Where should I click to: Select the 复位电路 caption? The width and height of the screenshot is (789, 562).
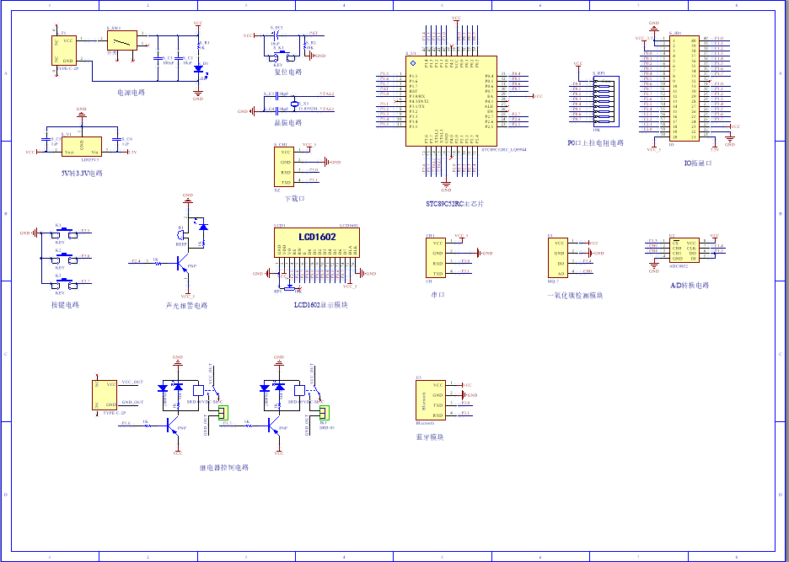click(x=287, y=72)
